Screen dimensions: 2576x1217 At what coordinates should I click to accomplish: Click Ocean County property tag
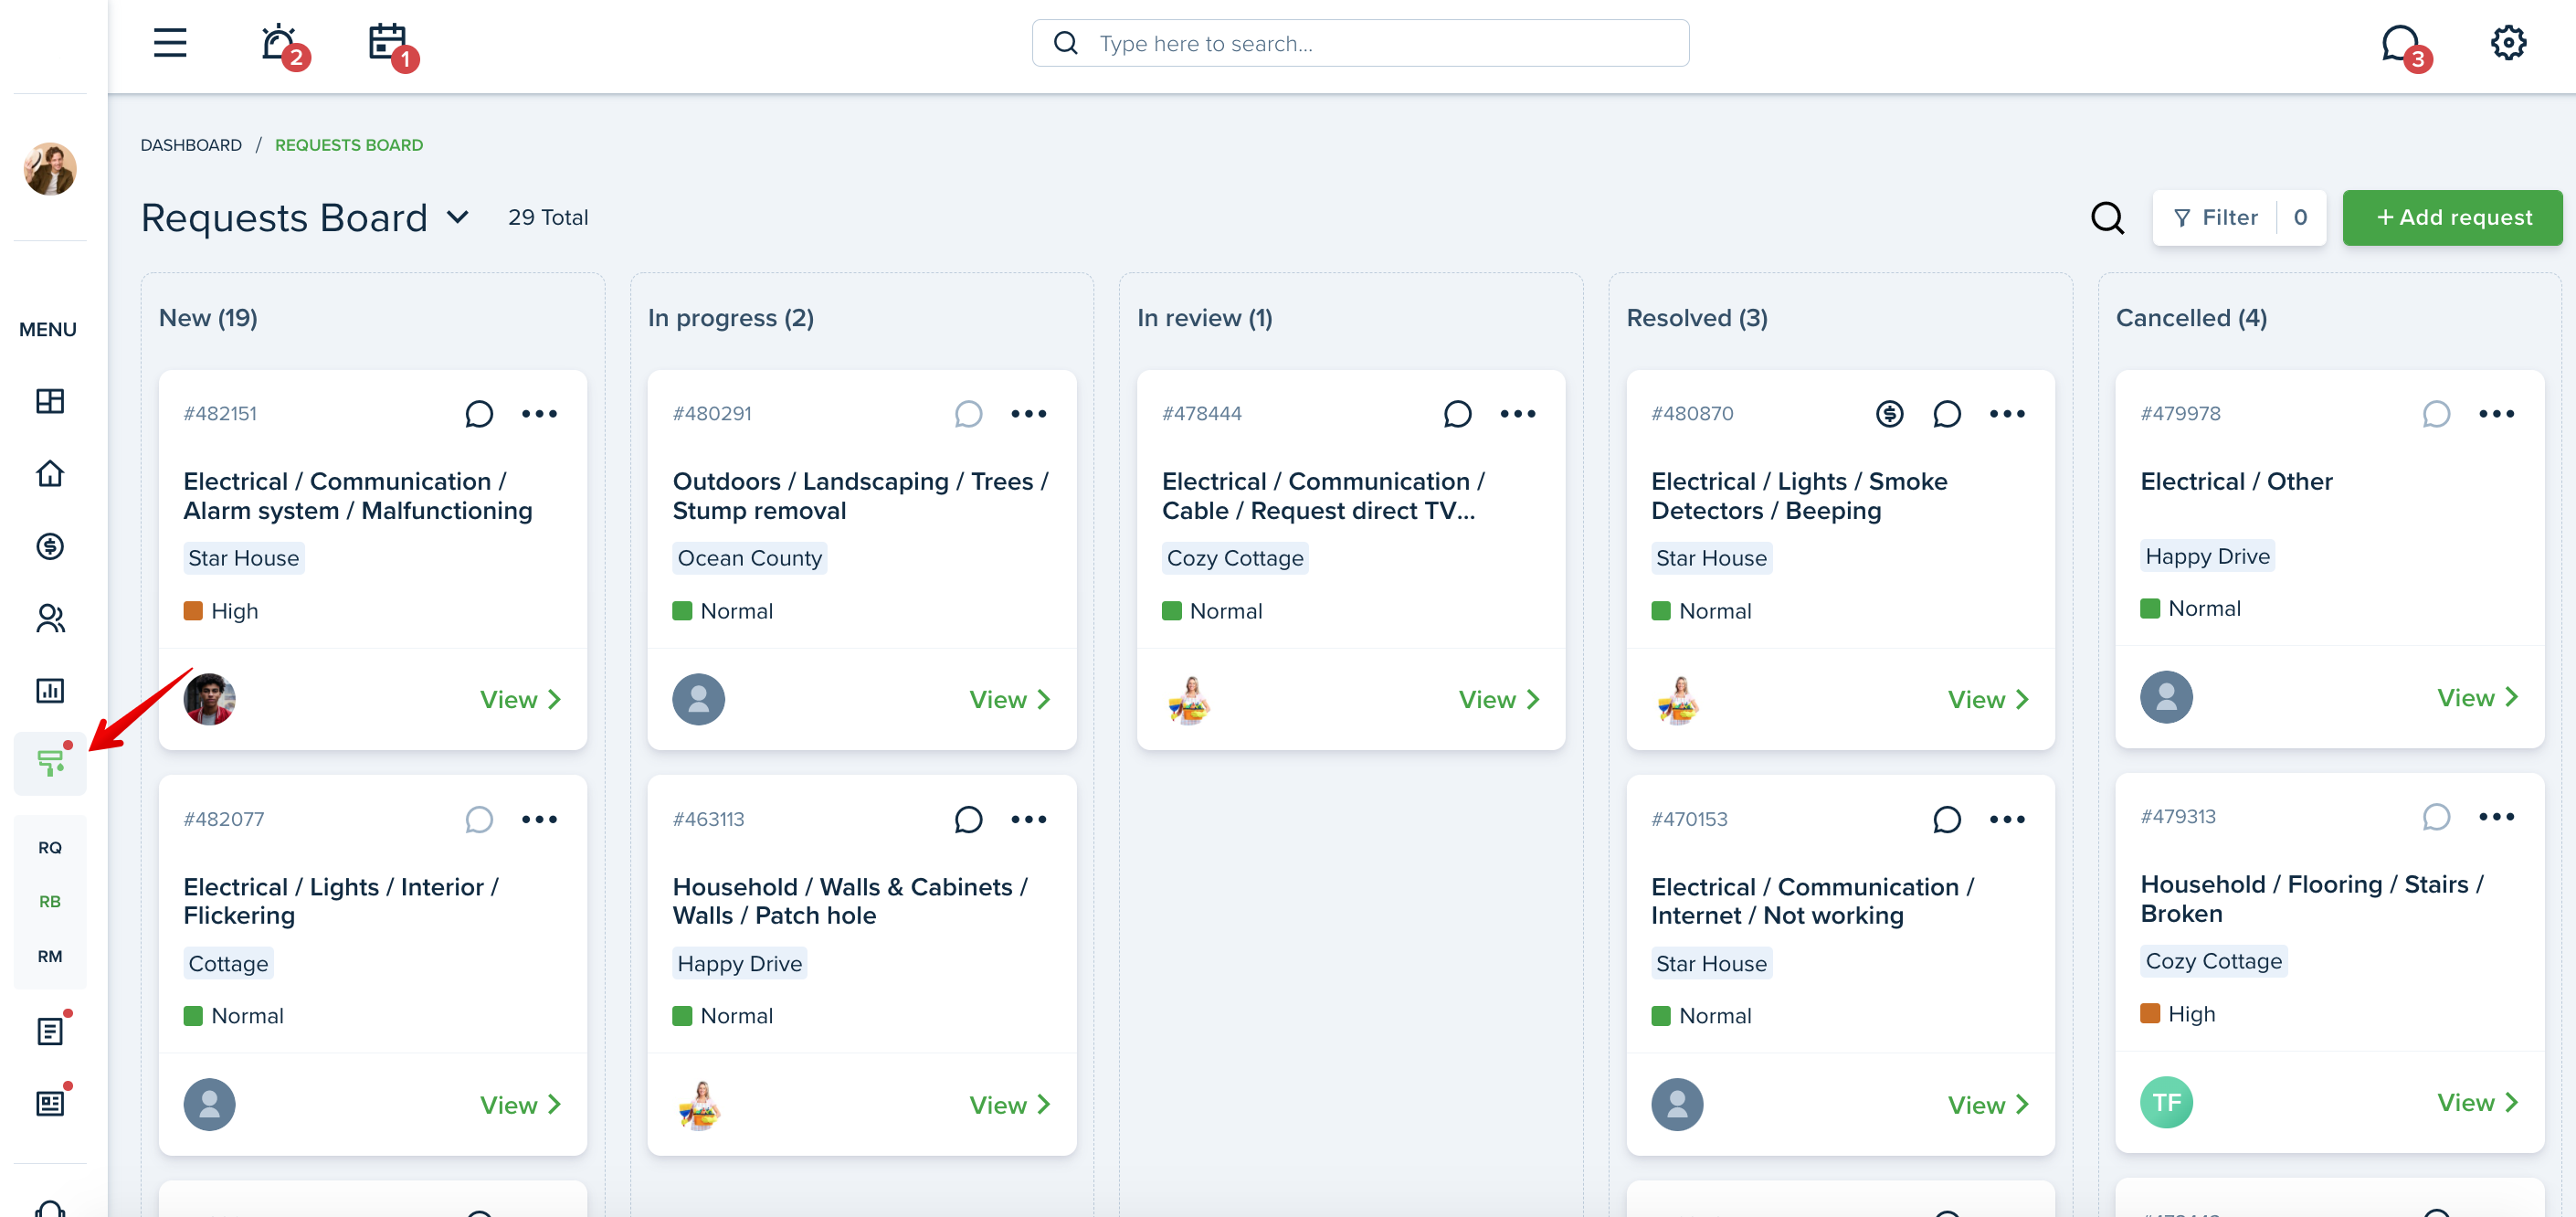[749, 558]
